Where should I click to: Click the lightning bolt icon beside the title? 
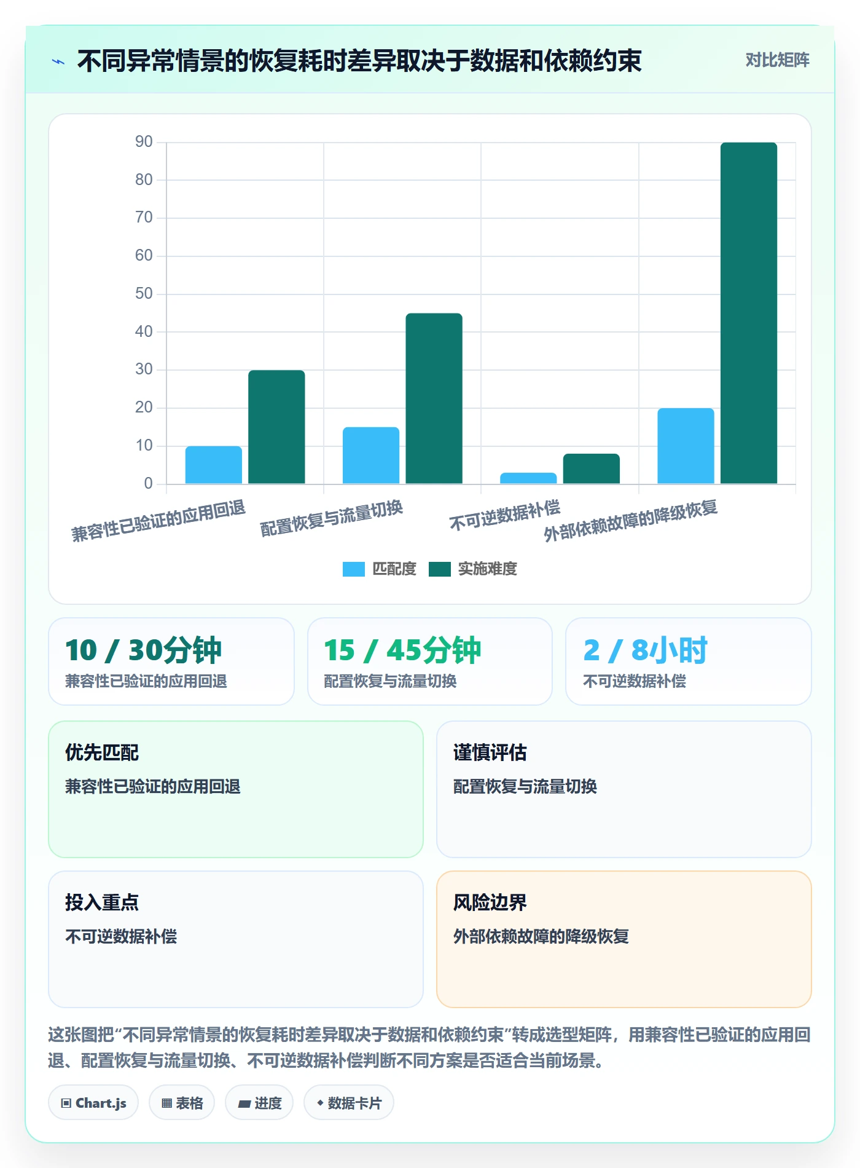(58, 61)
